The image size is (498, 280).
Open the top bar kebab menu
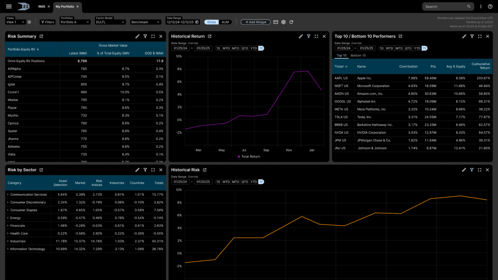click(481, 6)
